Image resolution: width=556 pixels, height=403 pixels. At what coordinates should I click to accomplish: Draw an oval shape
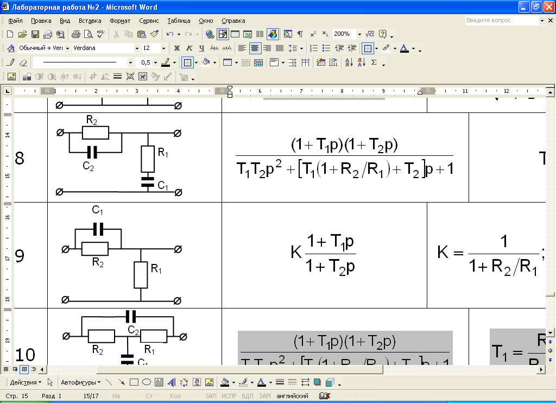pyautogui.click(x=147, y=382)
